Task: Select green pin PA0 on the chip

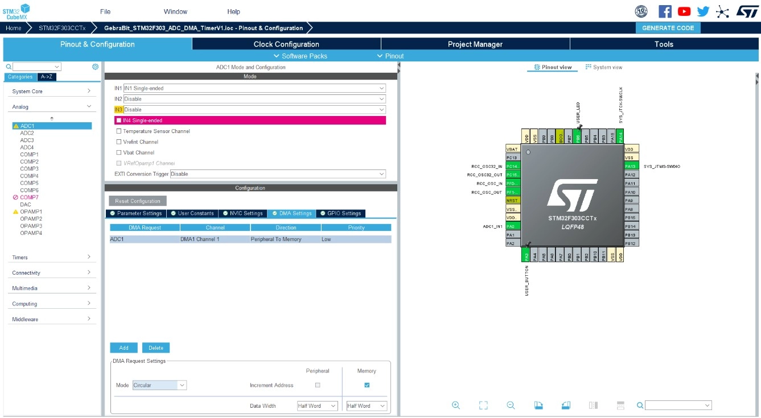Action: (x=513, y=226)
